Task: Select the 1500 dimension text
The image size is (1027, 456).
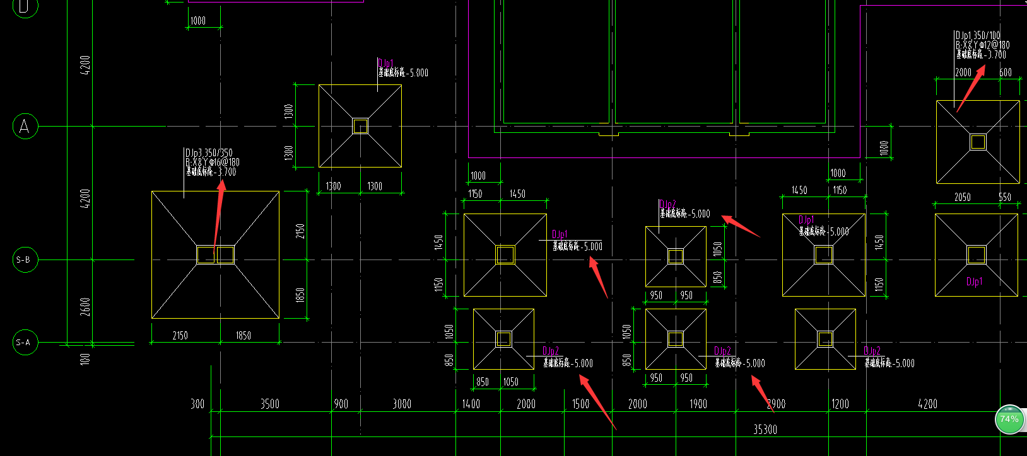Action: coord(581,404)
